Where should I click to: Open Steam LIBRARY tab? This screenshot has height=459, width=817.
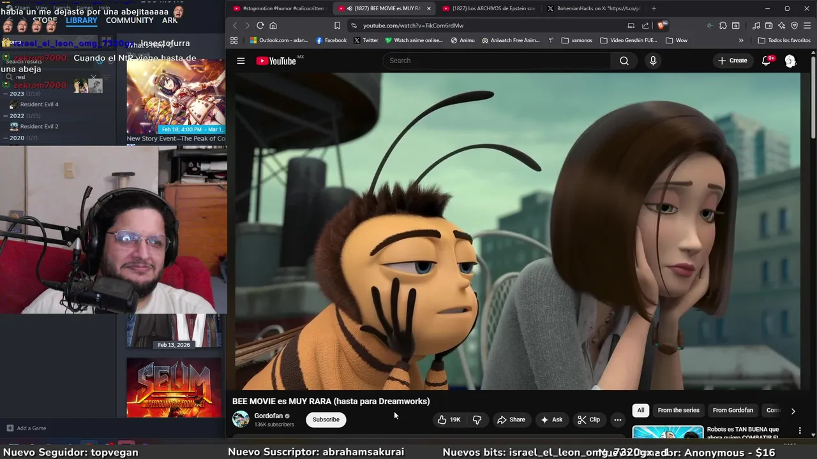[81, 20]
